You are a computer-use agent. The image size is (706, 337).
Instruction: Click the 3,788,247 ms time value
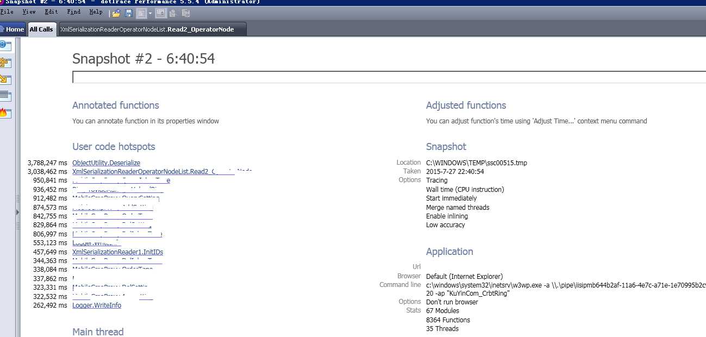coord(47,163)
